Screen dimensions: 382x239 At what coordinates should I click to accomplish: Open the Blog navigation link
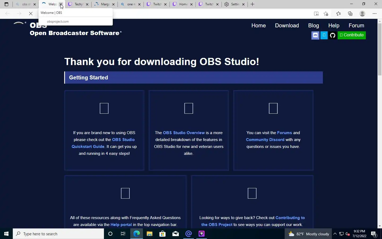click(x=314, y=25)
